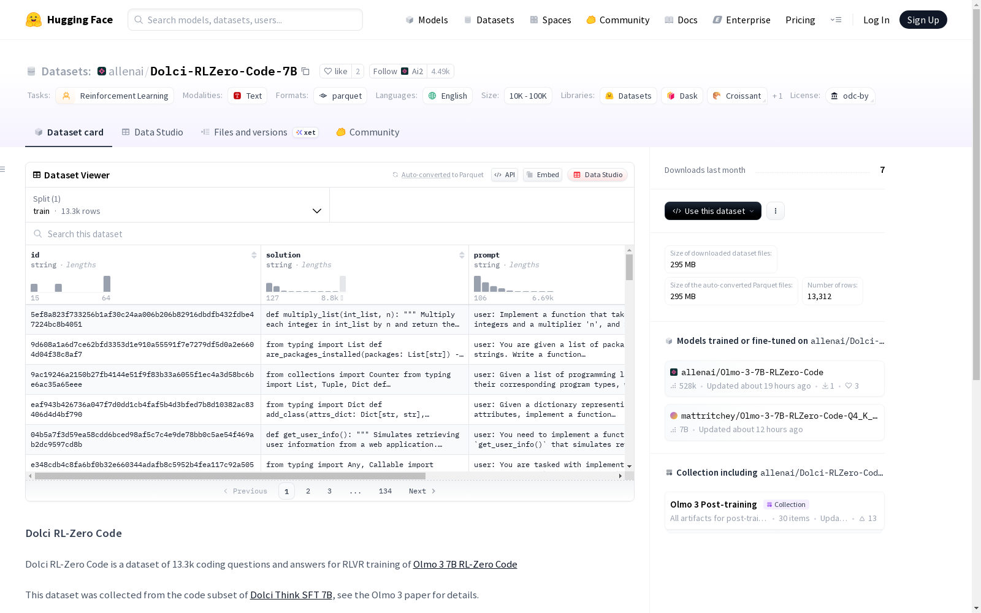Click the left sidebar table of contents icon
Screen dimensions: 981x613
click(2, 169)
